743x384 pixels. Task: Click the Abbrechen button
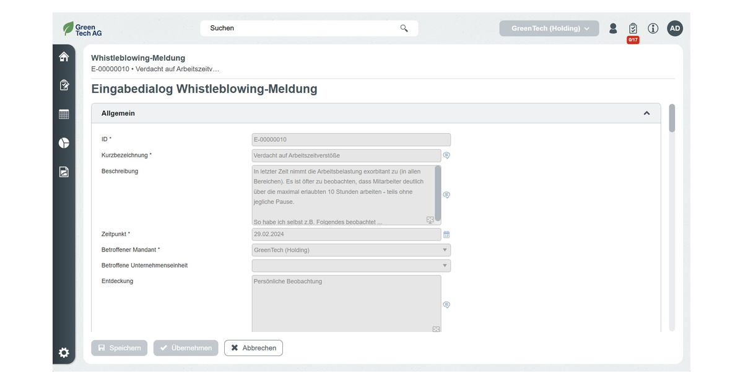(x=253, y=348)
